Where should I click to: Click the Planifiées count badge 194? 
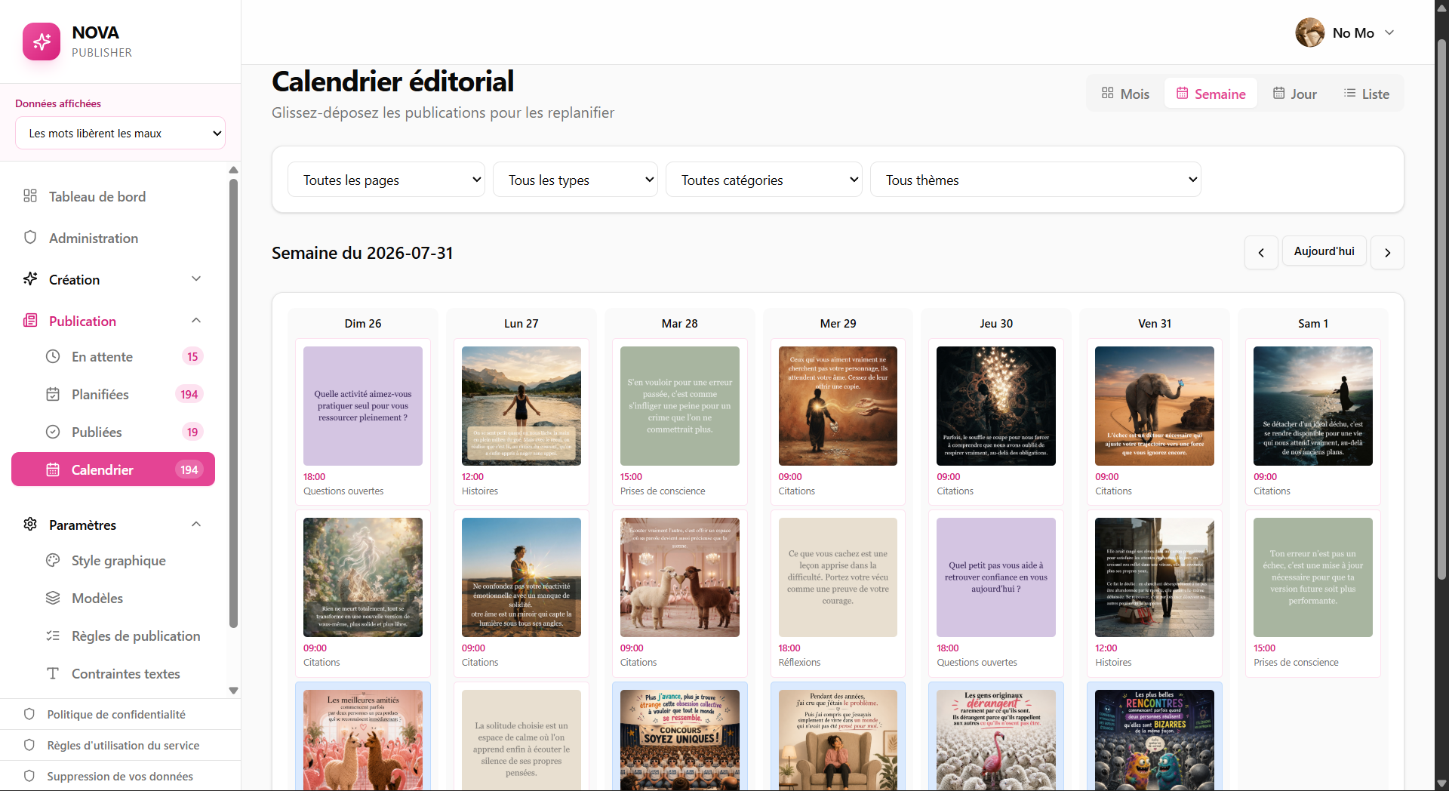click(189, 394)
